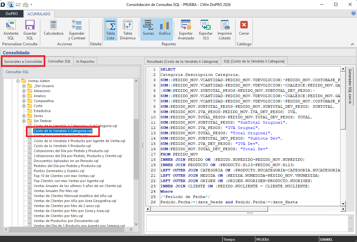Select Costo de lo Vendido X Producto.sql
This screenshot has height=242, width=357.
point(62,146)
